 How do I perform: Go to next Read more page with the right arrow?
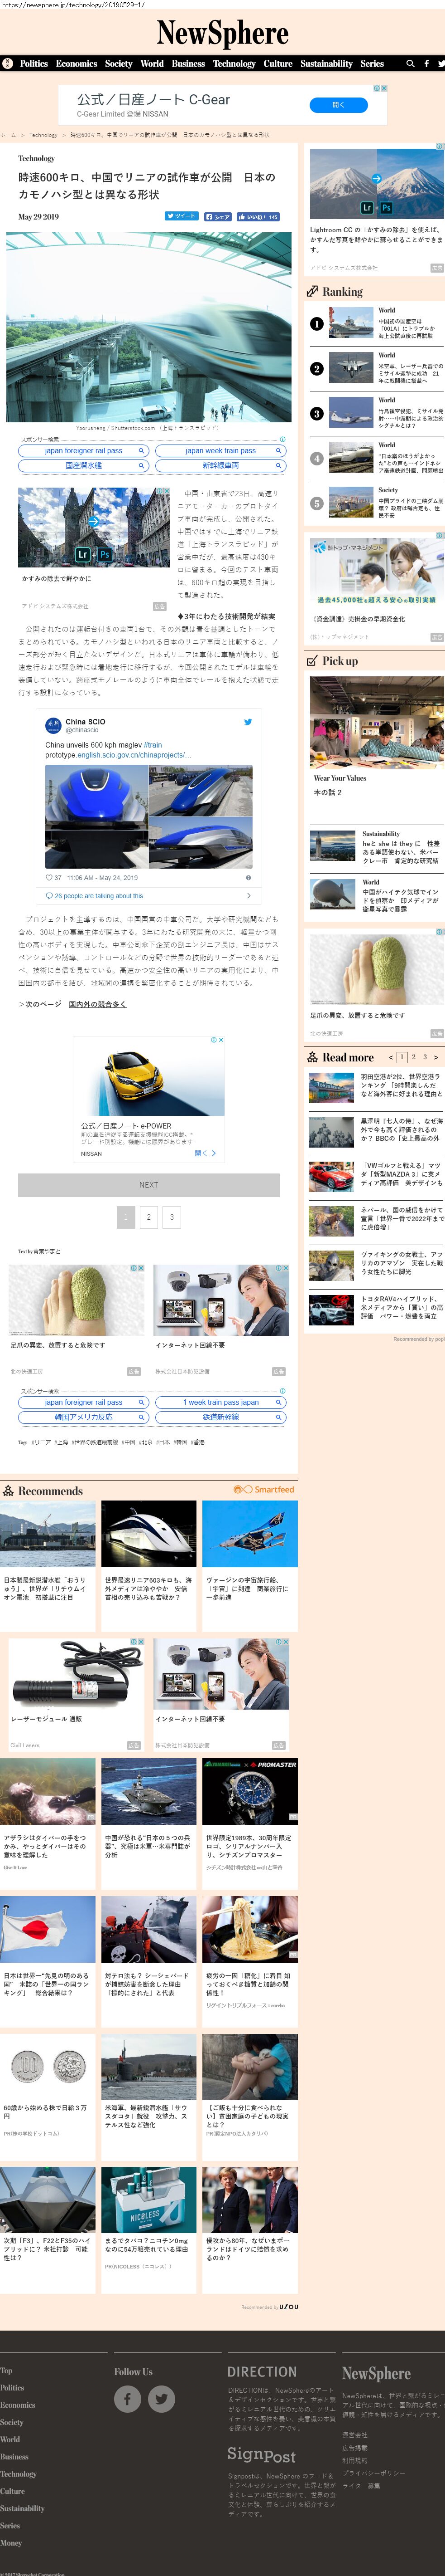point(435,1056)
